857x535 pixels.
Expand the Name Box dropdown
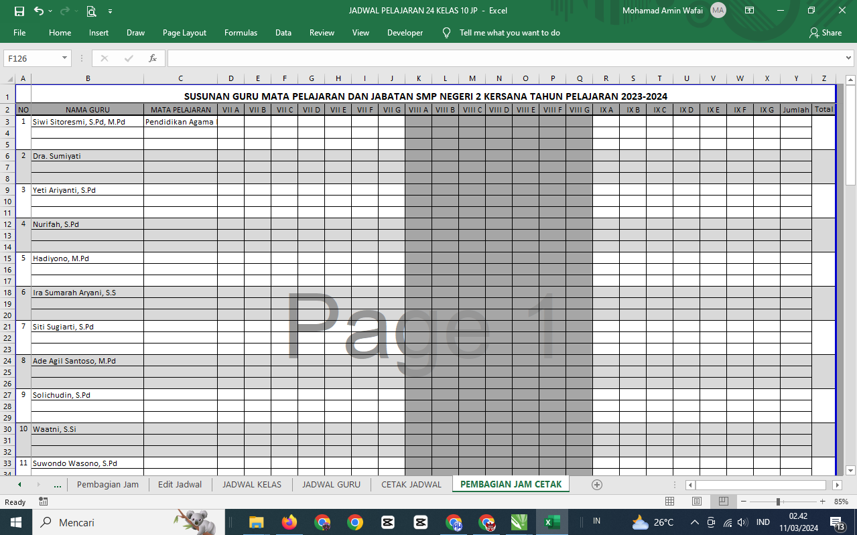coord(65,58)
